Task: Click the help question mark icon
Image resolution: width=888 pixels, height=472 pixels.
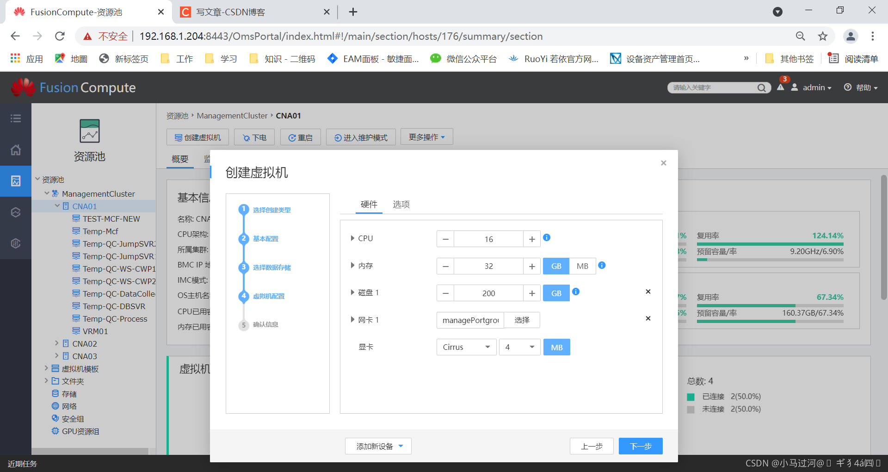Action: 848,87
